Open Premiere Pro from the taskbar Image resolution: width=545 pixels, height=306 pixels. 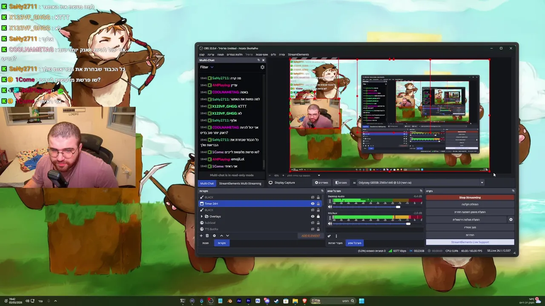tap(248, 301)
